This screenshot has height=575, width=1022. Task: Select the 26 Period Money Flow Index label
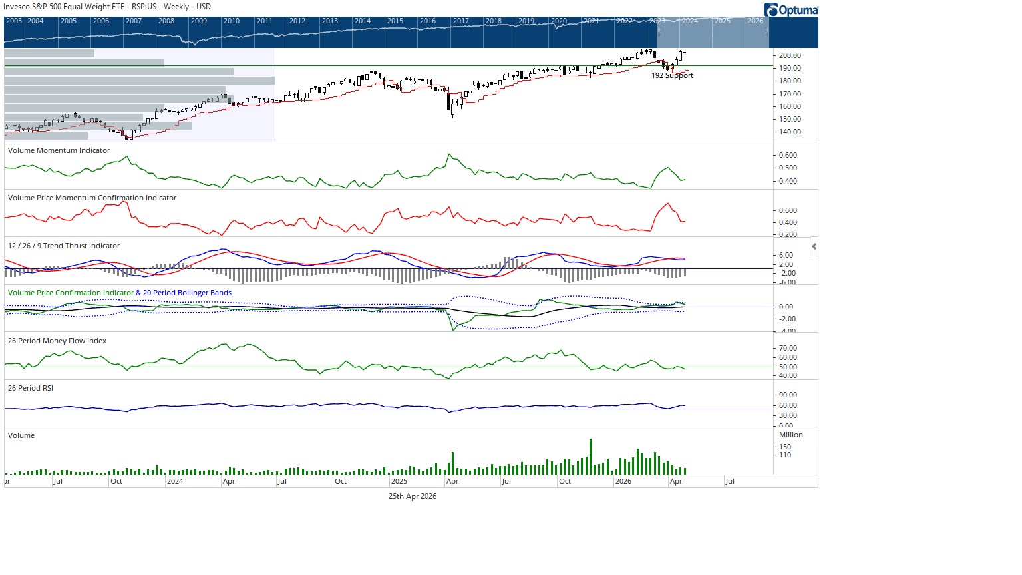pos(57,341)
